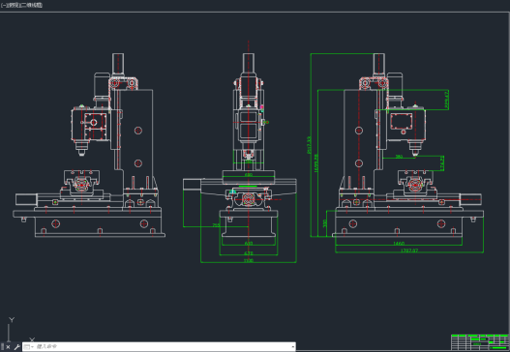Select the 630 dimension text
Screen dimensions: 510x352
point(249,243)
